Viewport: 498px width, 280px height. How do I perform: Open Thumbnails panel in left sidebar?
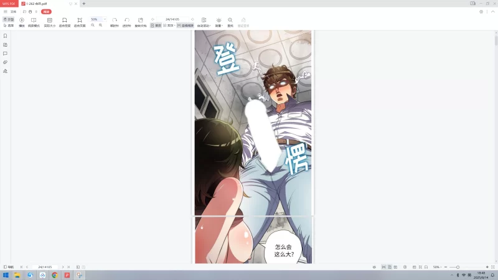(6, 45)
